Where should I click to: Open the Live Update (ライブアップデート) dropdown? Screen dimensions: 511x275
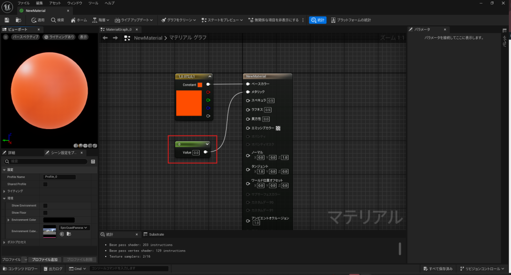[x=132, y=20]
